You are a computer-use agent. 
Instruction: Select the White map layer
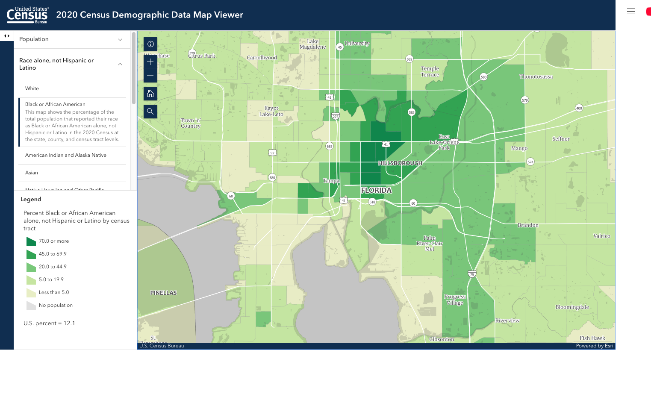click(32, 88)
